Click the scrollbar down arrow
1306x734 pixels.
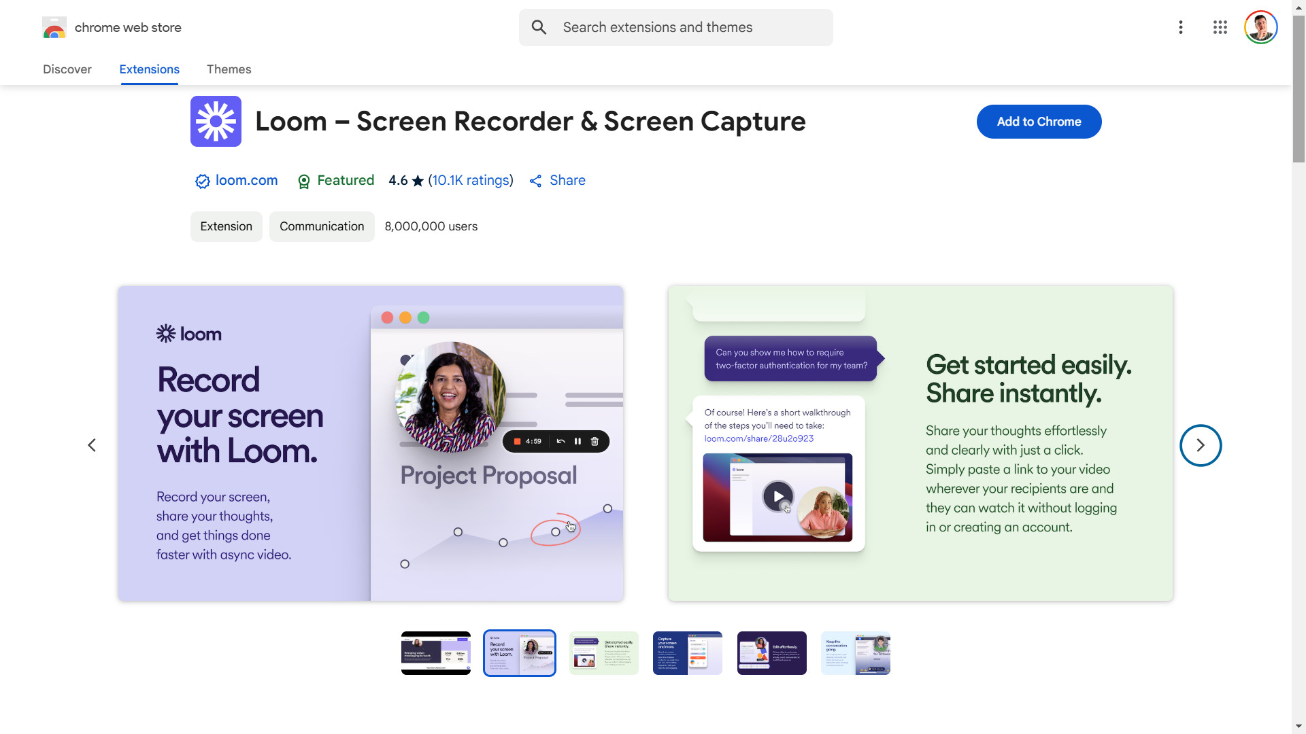tap(1299, 727)
